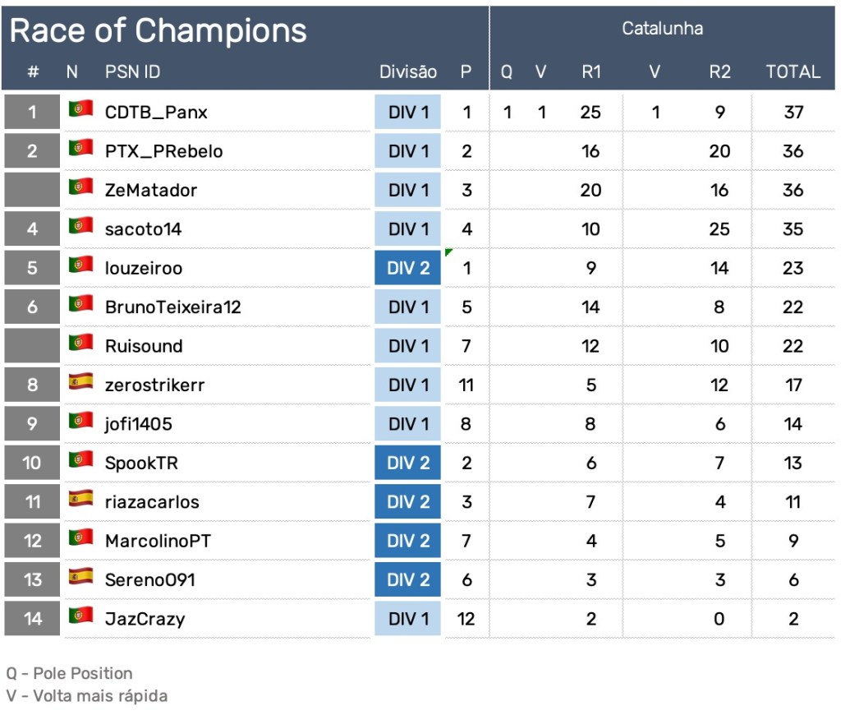The height and width of the screenshot is (715, 841).
Task: Click the PSN ID column header
Action: tap(132, 71)
